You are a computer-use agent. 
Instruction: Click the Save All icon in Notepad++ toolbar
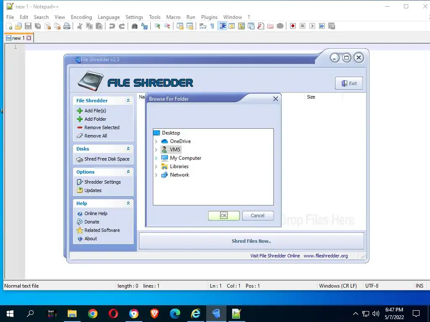click(x=38, y=26)
